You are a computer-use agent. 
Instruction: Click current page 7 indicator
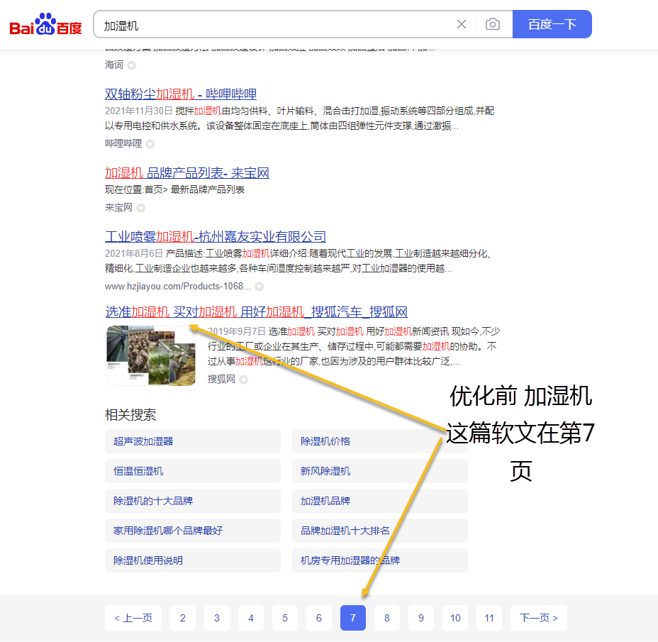point(353,618)
